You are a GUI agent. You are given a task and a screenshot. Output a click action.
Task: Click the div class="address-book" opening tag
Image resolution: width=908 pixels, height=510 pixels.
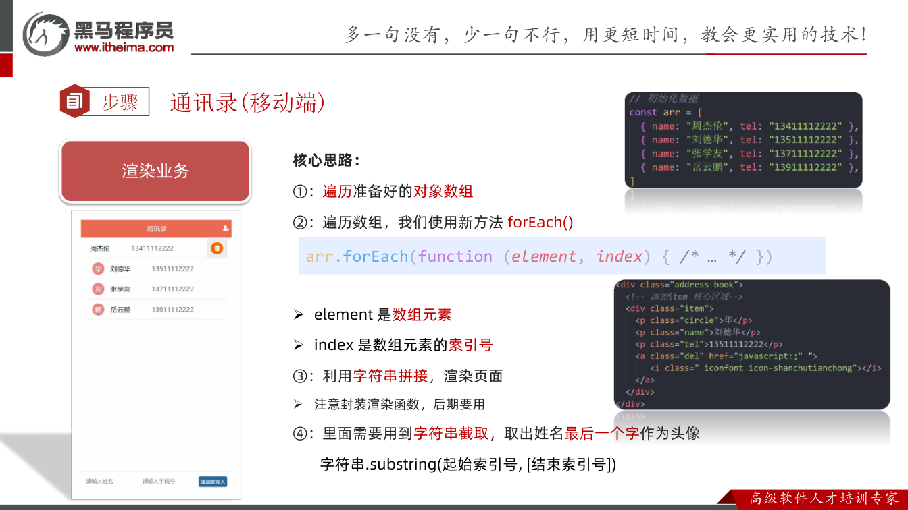point(680,285)
